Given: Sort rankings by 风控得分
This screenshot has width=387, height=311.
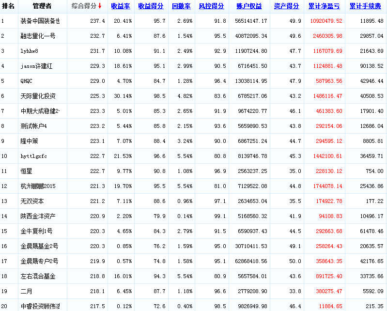Looking at the screenshot, I should point(211,6).
